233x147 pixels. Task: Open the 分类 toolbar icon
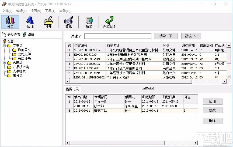[11, 22]
